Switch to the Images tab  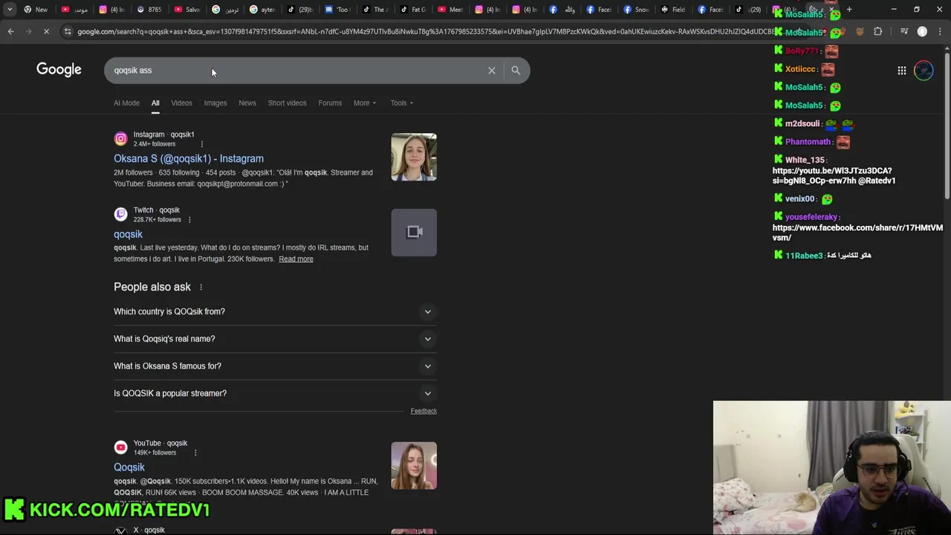(x=215, y=103)
